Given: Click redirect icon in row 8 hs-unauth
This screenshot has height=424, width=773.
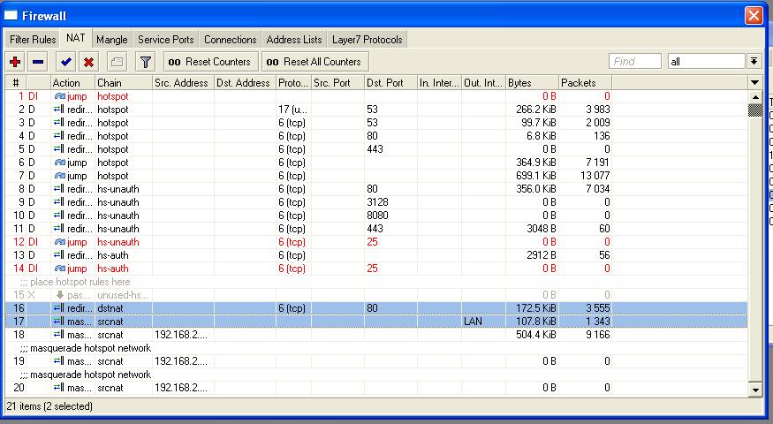Looking at the screenshot, I should coord(59,189).
